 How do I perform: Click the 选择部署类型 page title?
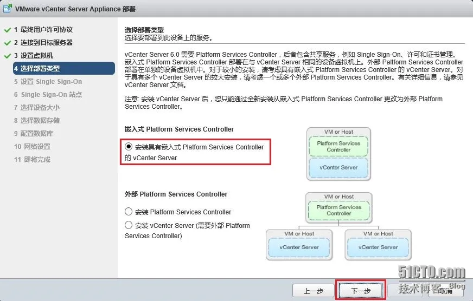144,30
